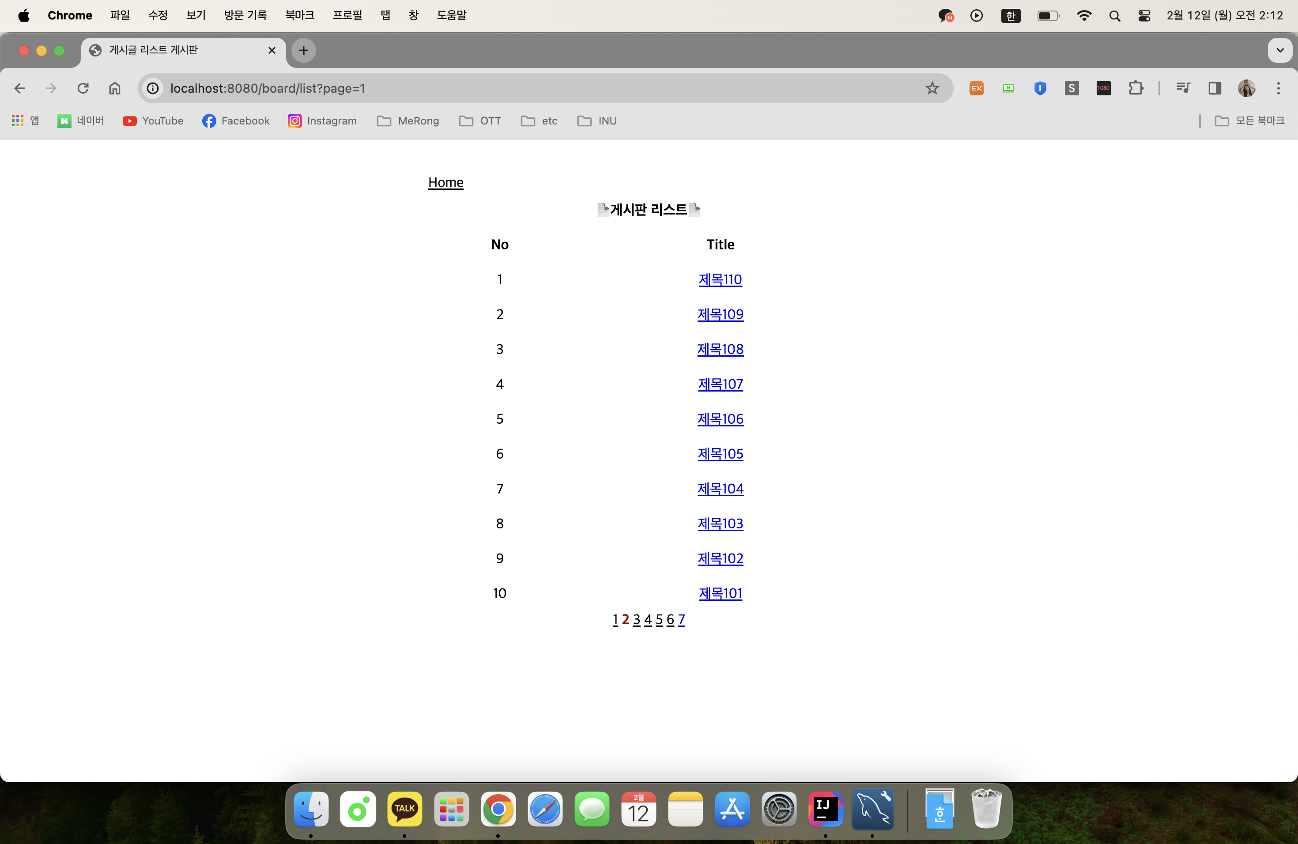Bookmark this page with the star icon
Screen dimensions: 1298x844
coord(932,88)
